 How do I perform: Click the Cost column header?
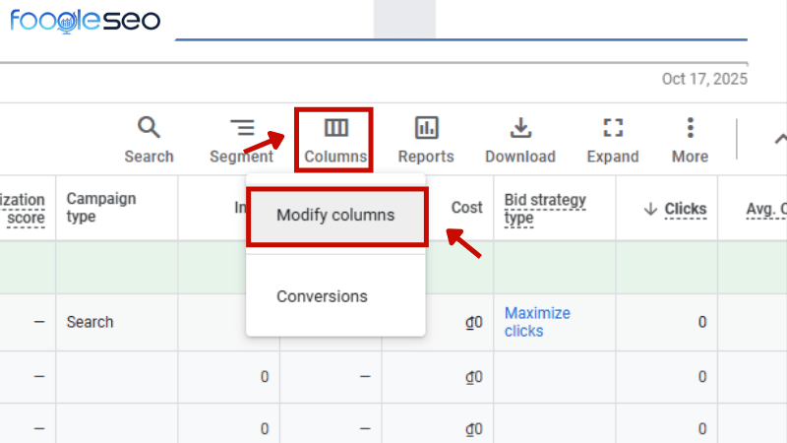[466, 208]
